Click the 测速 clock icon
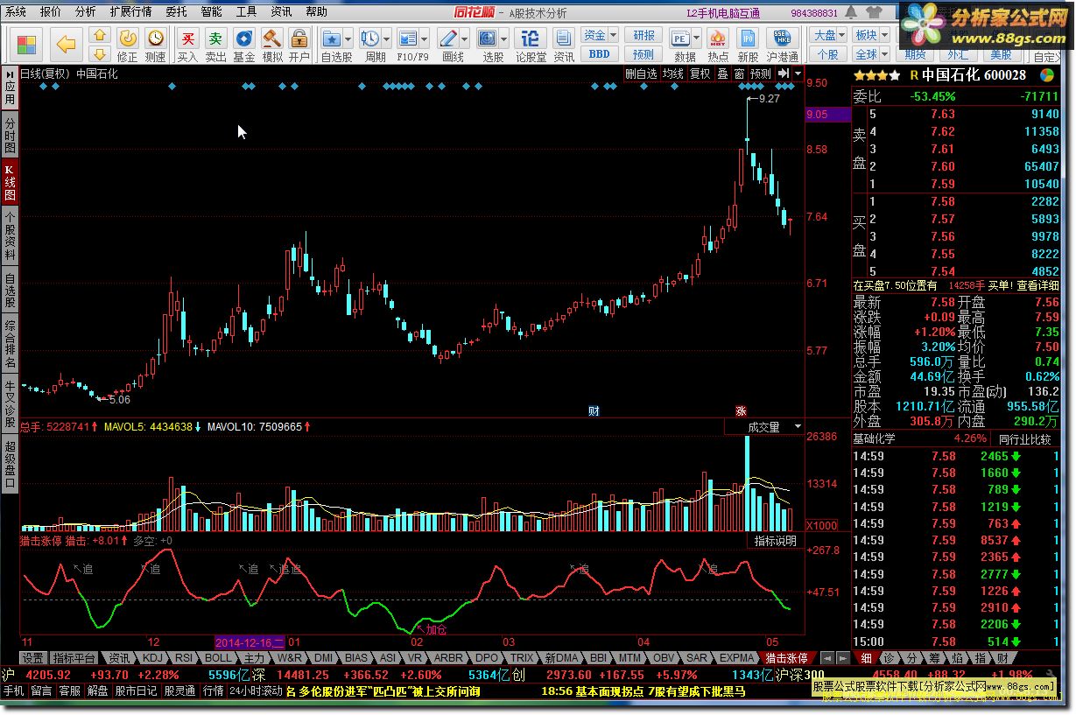 [x=155, y=45]
